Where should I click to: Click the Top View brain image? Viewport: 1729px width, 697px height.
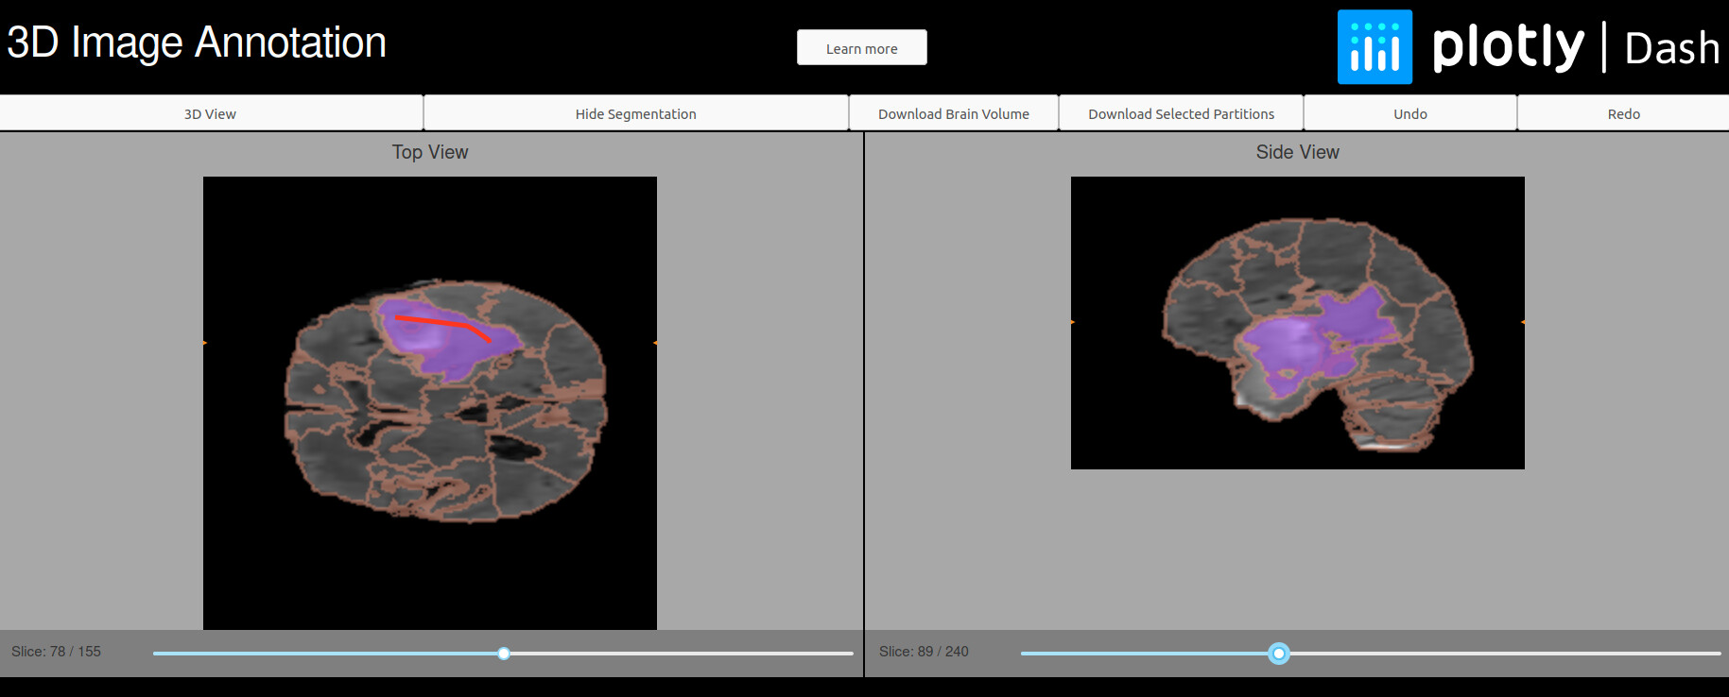430,403
